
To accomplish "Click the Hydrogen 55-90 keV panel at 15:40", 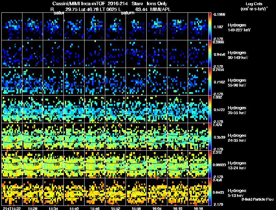I will 74,82.
